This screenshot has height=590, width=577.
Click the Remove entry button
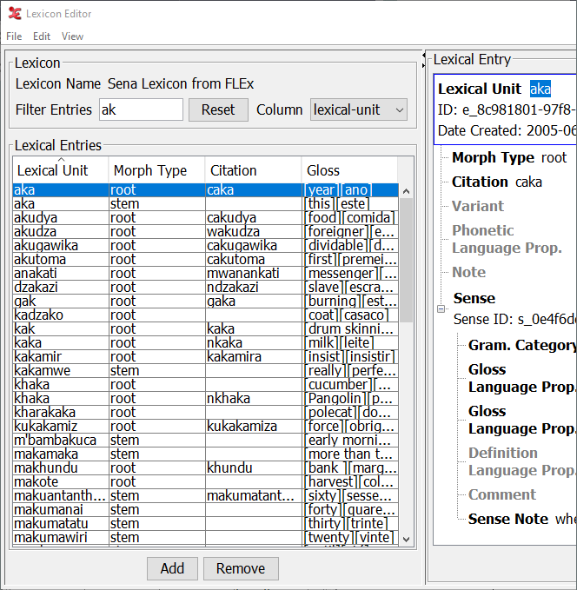[x=241, y=568]
